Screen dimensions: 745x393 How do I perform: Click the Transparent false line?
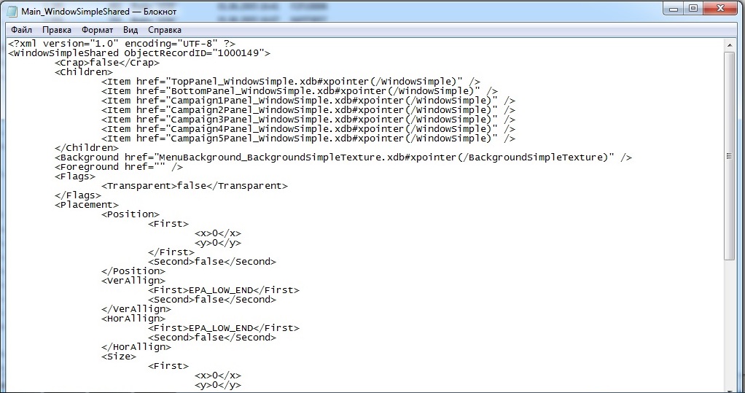pos(195,186)
